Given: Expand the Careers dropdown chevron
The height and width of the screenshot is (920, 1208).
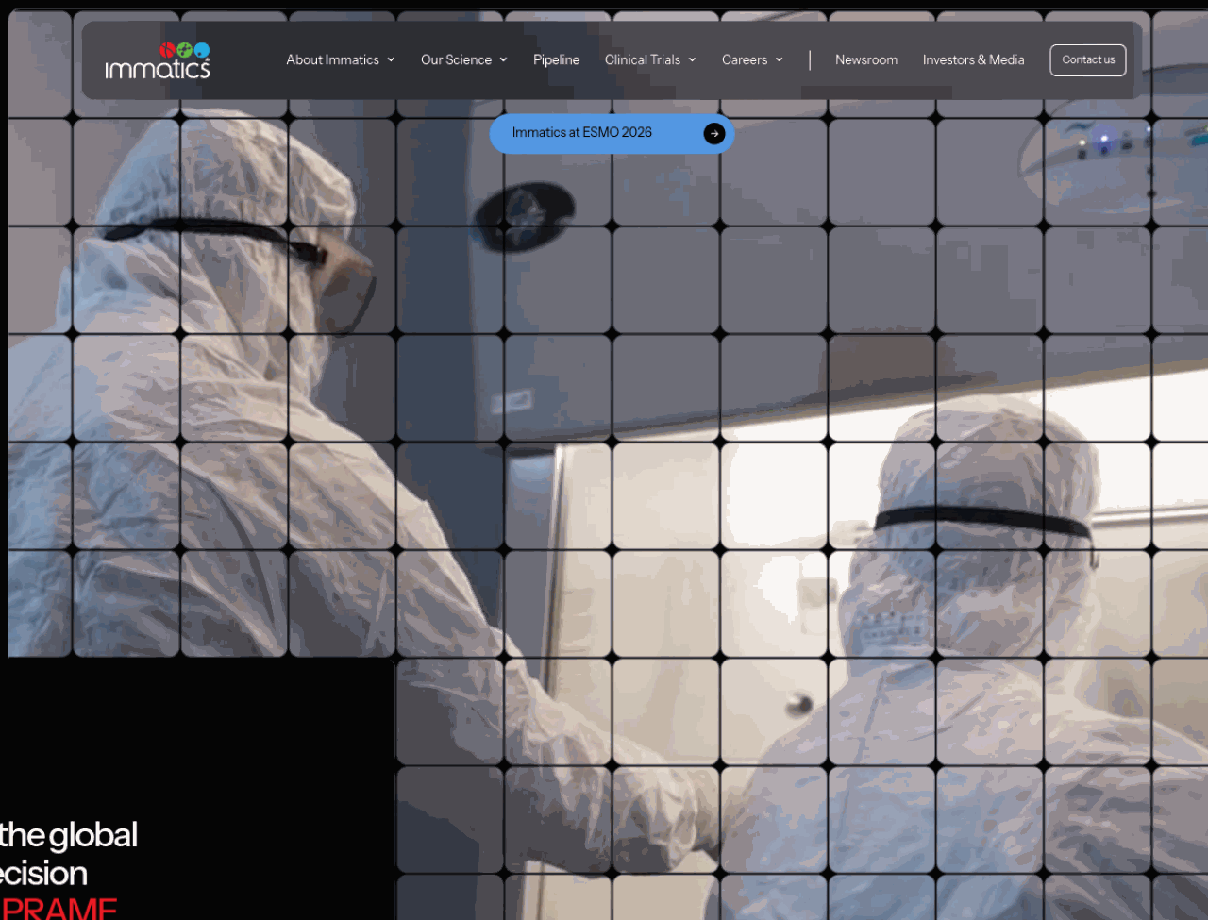Looking at the screenshot, I should click(779, 59).
